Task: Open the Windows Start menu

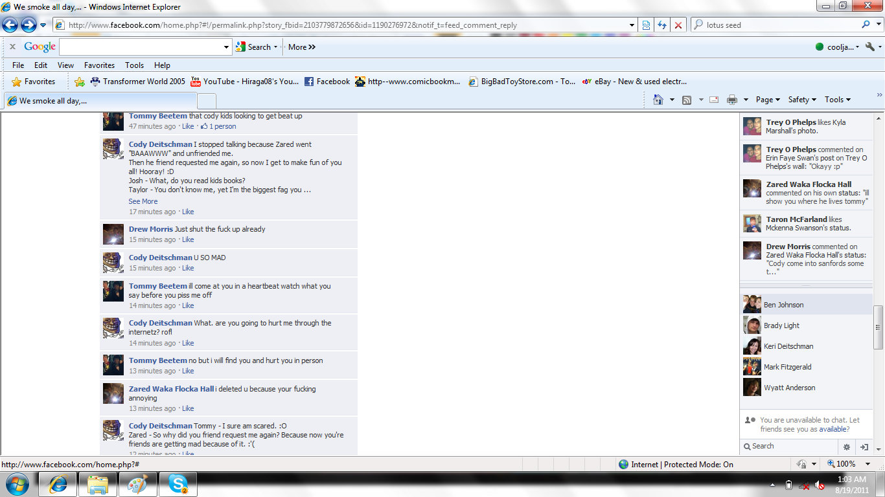Action: [x=17, y=484]
